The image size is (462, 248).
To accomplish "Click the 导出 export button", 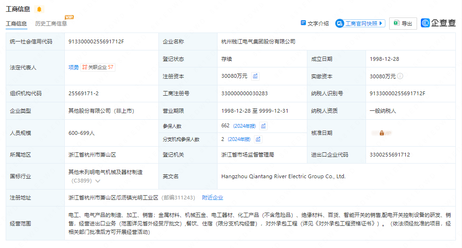I will (403, 24).
